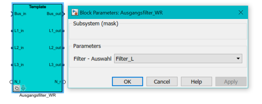
Task: Click the dropdown arrow next to Filter_L
Action: (x=238, y=59)
